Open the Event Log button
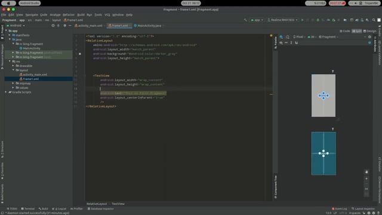 (x=339, y=209)
